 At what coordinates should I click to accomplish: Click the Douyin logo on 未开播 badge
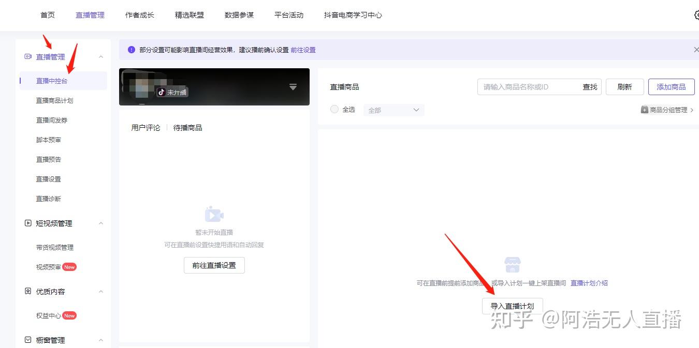click(x=162, y=92)
